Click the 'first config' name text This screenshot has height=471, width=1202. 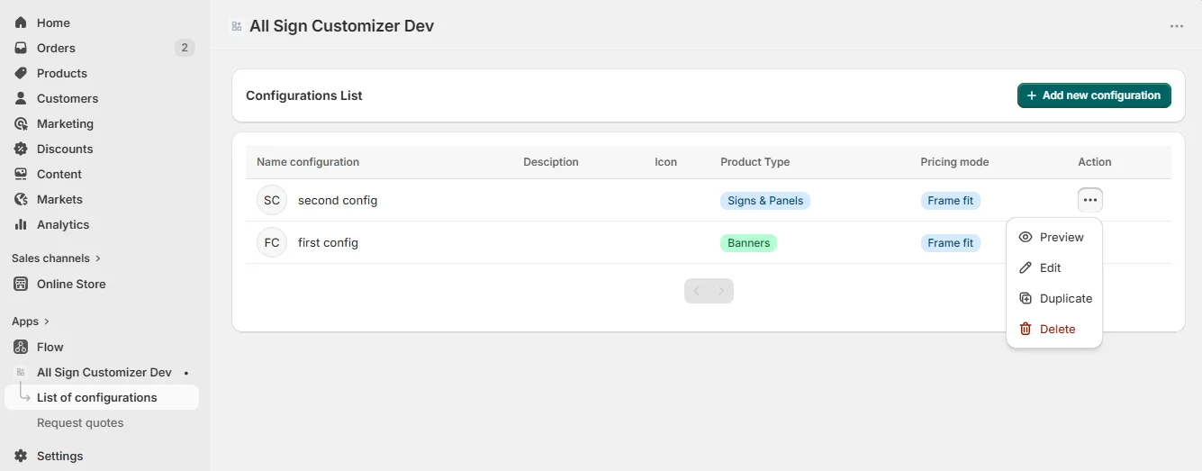[x=328, y=242]
